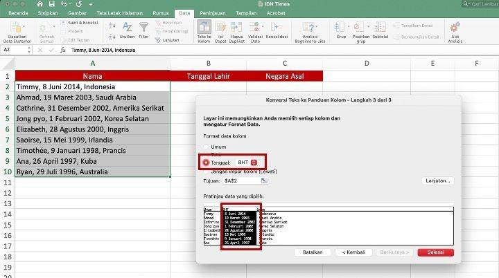Choose Jangan impor kolom radio option

(x=207, y=172)
